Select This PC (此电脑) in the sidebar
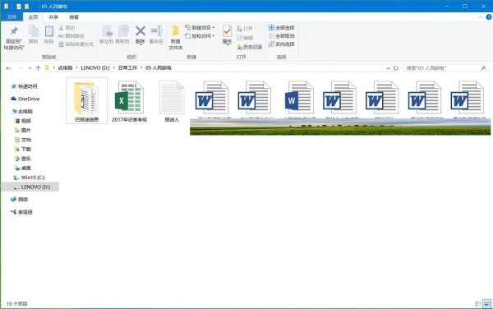Viewport: 493px width, 309px height. pyautogui.click(x=22, y=111)
